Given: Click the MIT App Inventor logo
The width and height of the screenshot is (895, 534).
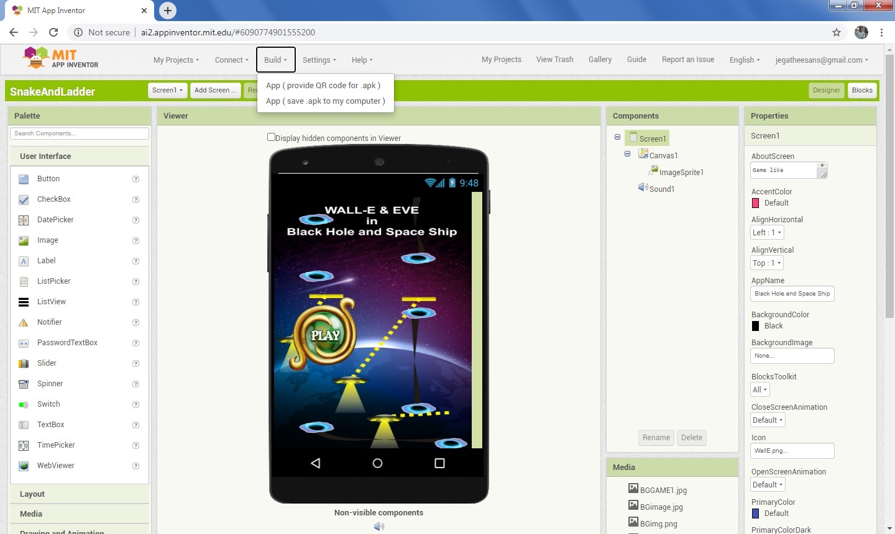Looking at the screenshot, I should (x=60, y=58).
